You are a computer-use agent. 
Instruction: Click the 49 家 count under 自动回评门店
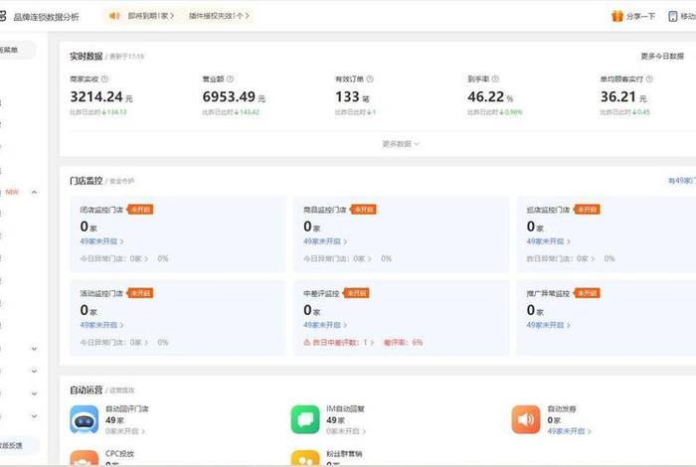(114, 420)
